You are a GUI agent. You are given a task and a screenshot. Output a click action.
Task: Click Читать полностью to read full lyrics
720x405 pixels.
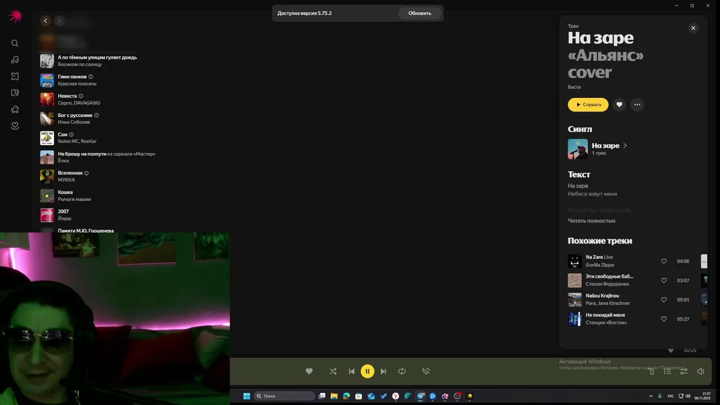(x=591, y=221)
